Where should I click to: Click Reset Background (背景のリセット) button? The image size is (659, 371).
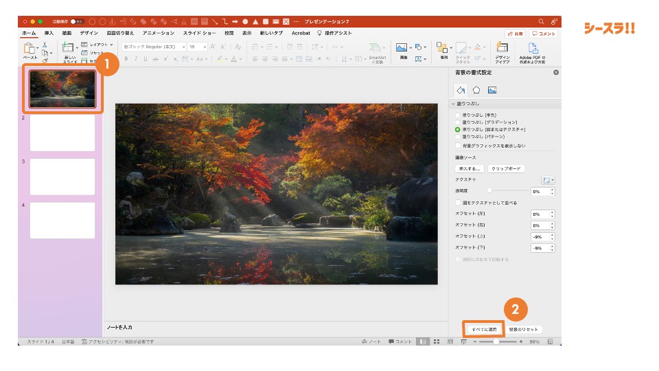click(524, 330)
